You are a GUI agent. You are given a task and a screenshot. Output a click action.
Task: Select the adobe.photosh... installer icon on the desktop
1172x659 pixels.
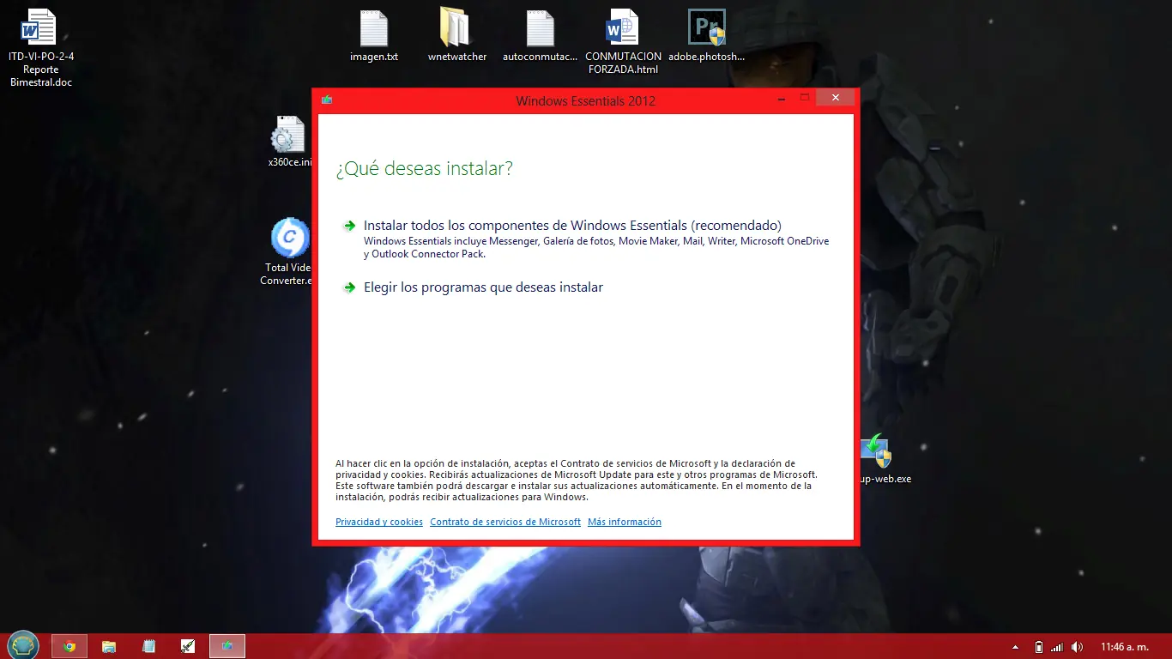point(707,36)
